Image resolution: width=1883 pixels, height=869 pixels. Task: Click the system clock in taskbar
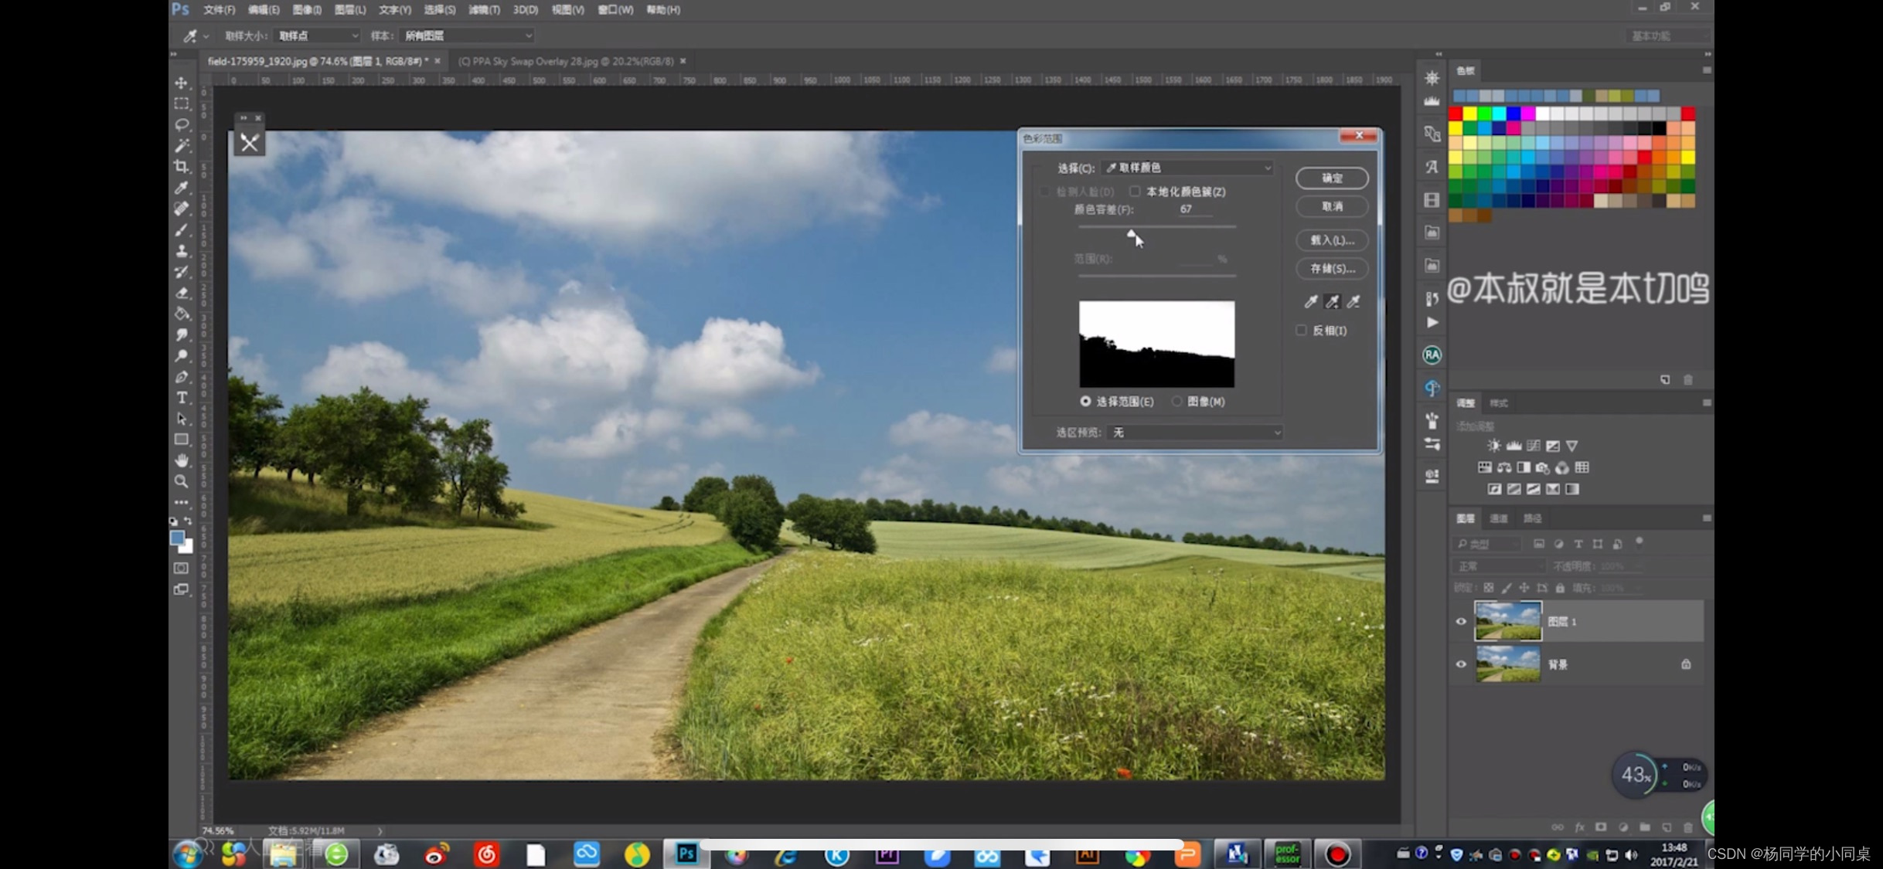(1674, 854)
